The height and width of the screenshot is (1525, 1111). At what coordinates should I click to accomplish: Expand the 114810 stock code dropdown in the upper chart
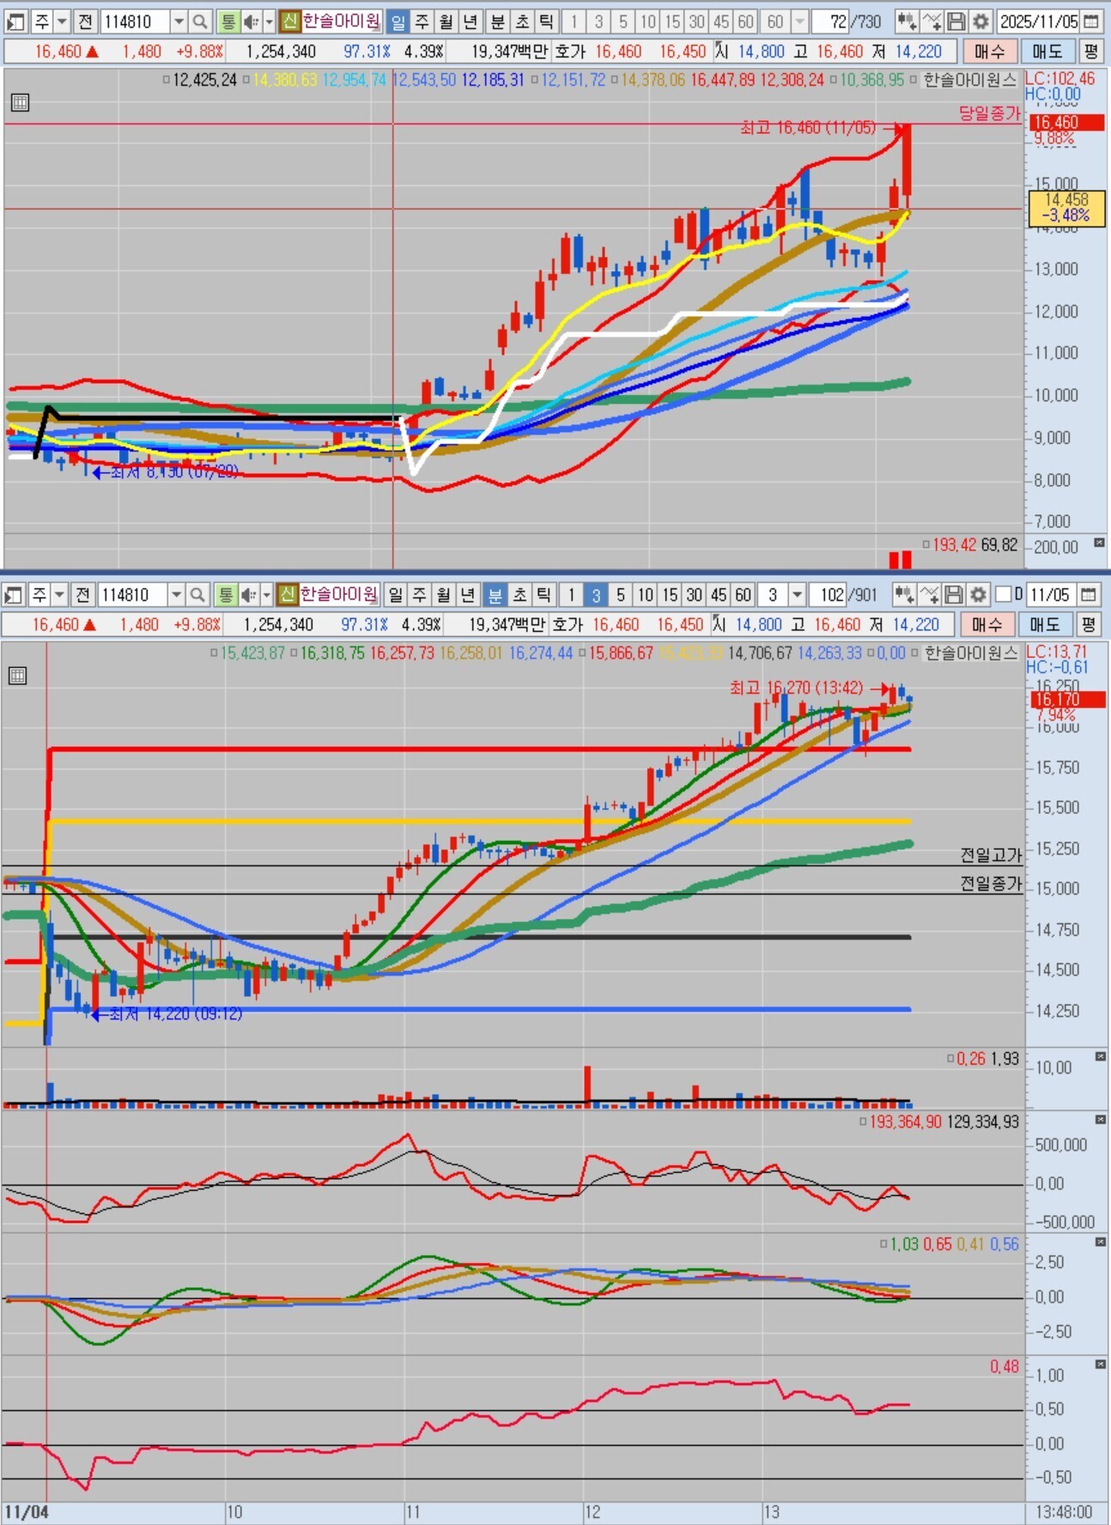click(179, 21)
